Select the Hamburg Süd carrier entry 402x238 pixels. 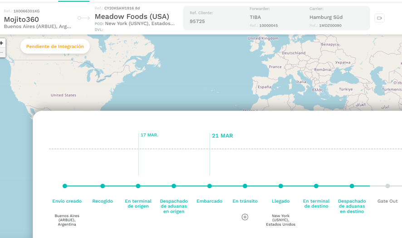coord(326,17)
